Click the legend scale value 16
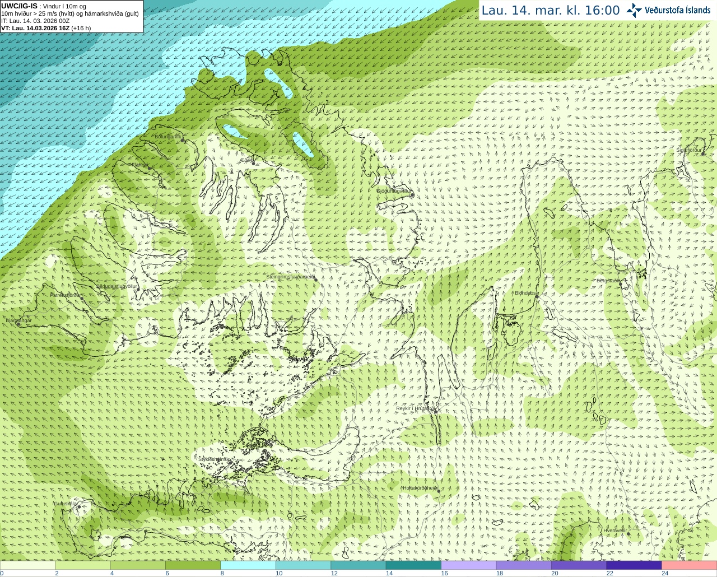Viewport: 717px width, 577px height. click(x=444, y=573)
